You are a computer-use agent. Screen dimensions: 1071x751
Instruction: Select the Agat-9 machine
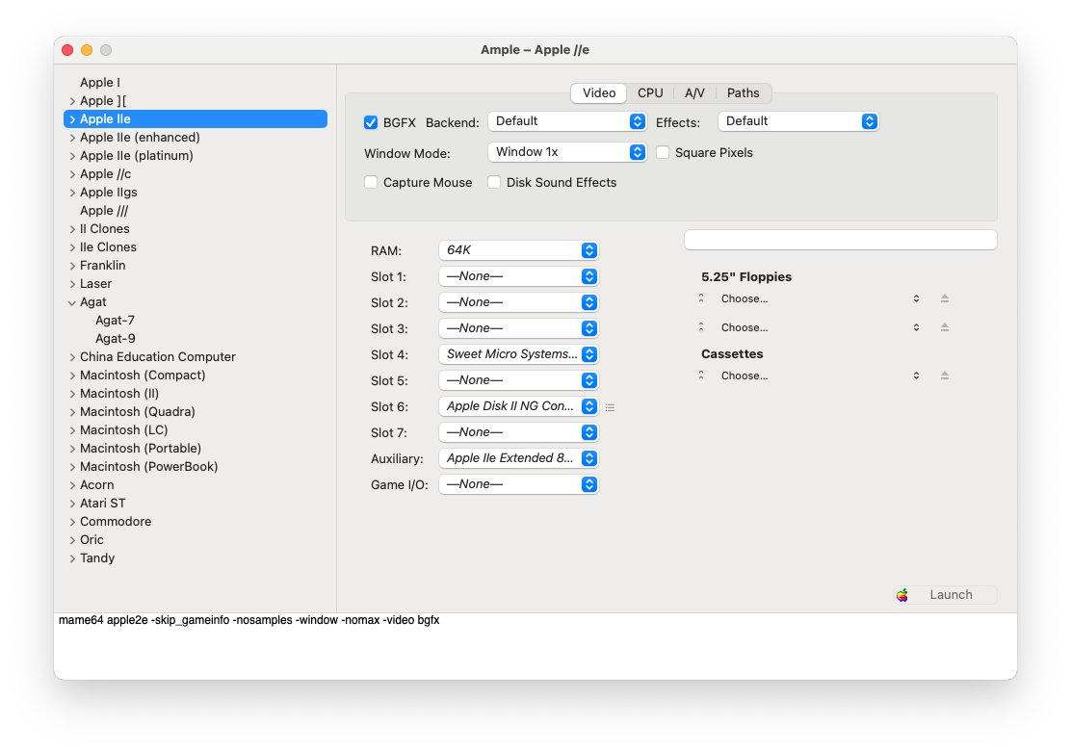[x=196, y=339]
